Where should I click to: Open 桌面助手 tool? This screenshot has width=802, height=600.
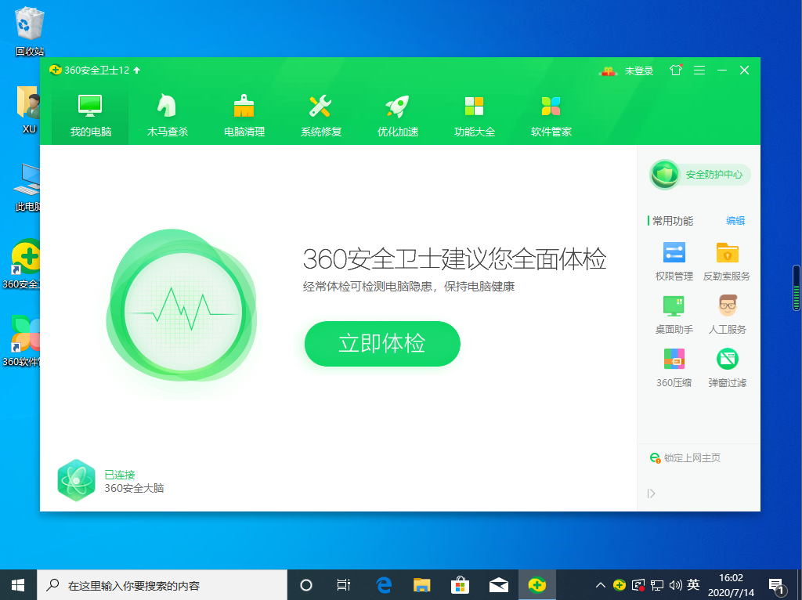tap(674, 313)
